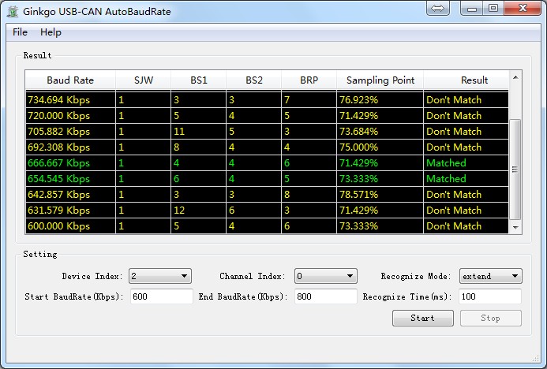Click the SJW column header

coord(144,80)
